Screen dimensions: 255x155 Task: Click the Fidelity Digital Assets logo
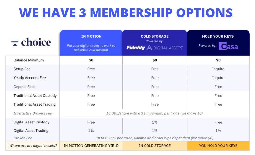155,48
